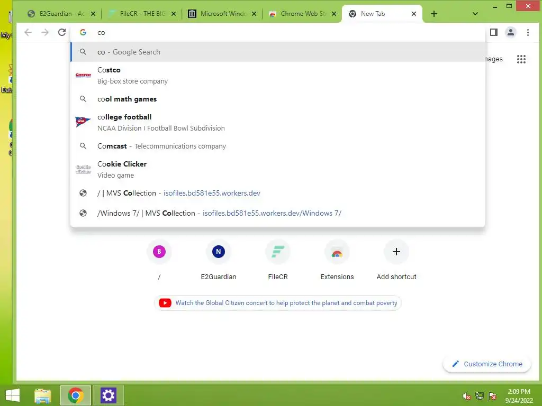Click the muted volume tray icon
542x406 pixels.
pos(467,396)
